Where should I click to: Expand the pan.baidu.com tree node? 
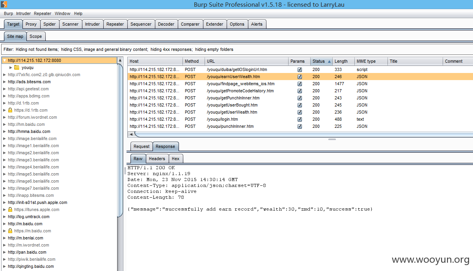[4, 252]
